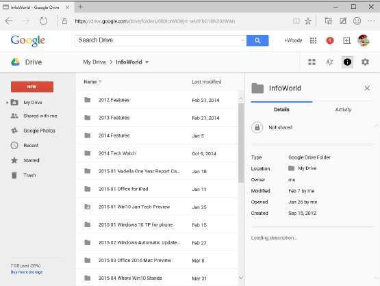Open the red notifications badge

pos(330,40)
